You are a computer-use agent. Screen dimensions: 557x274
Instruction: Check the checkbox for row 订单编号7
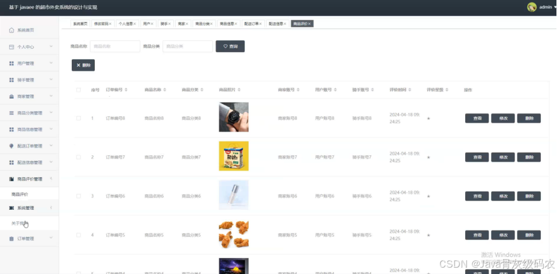pyautogui.click(x=79, y=157)
